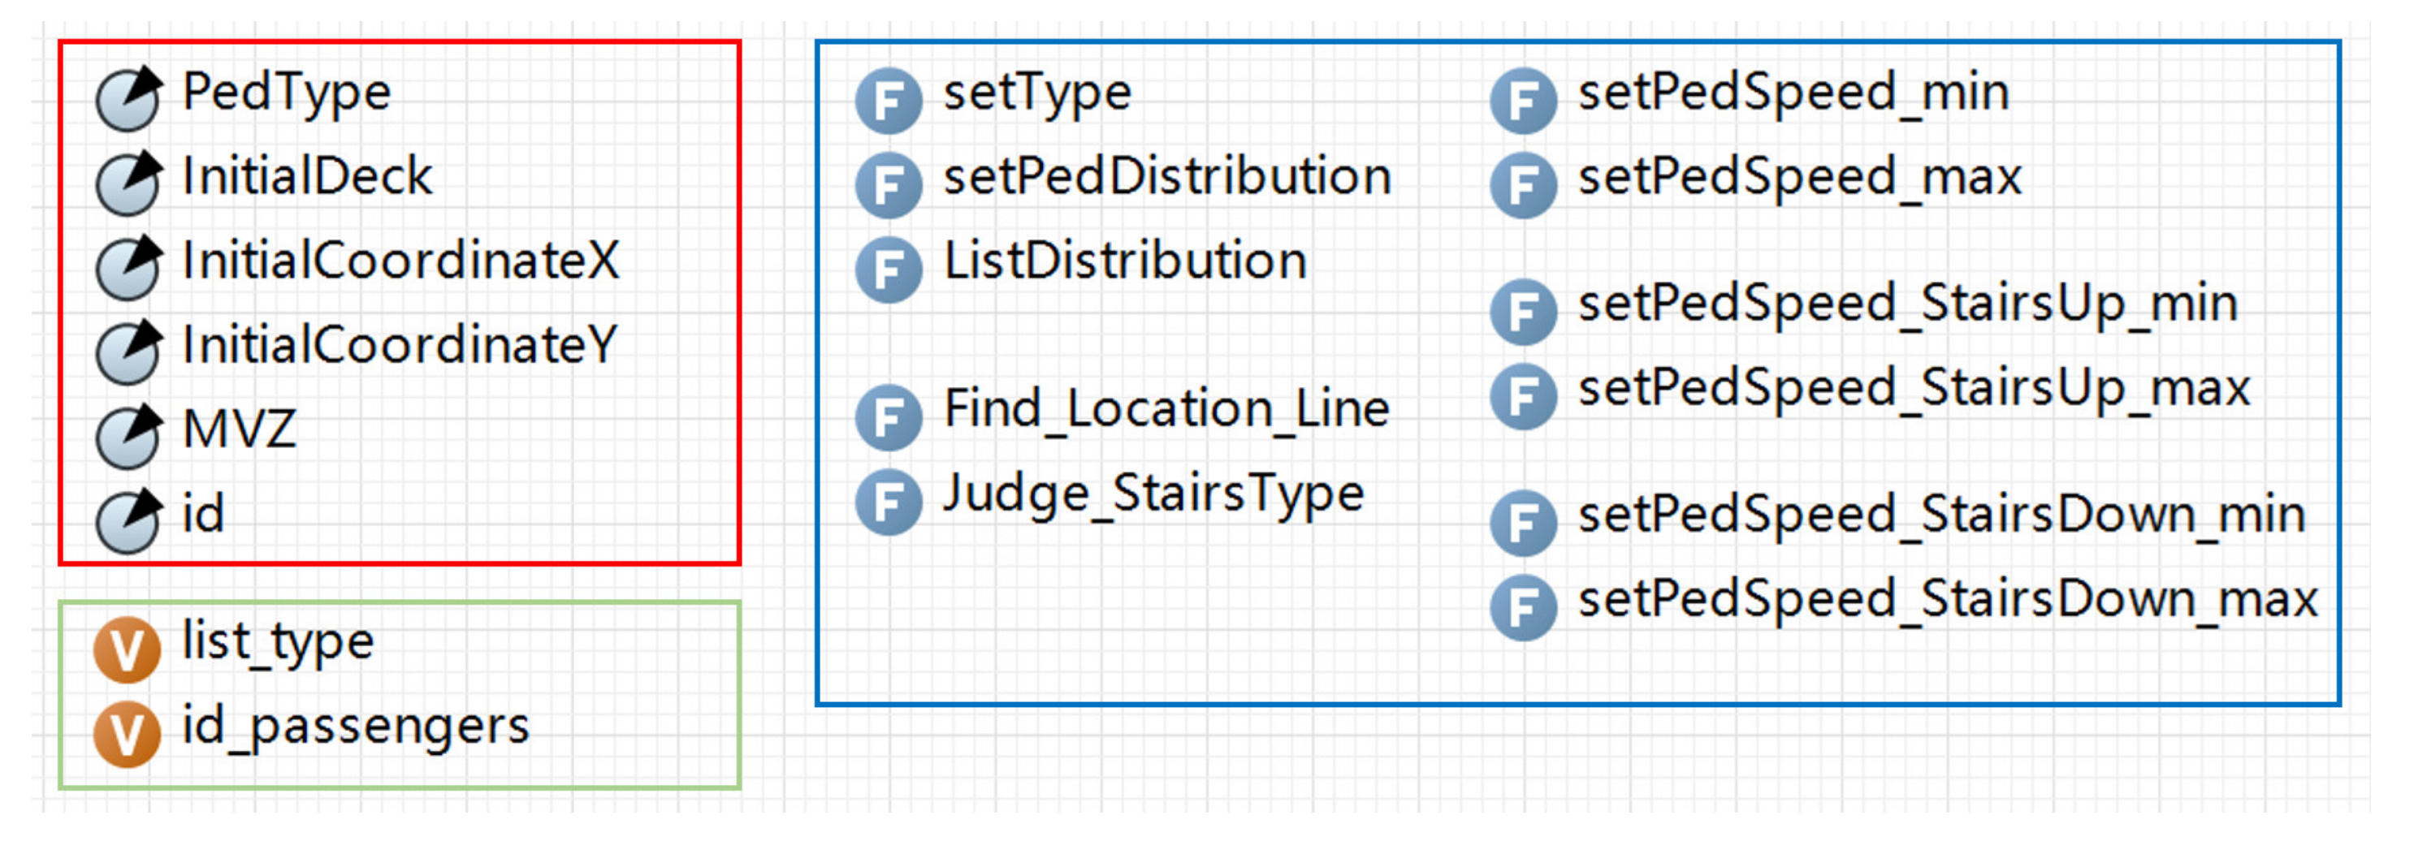The image size is (2414, 841).
Task: Select the id_passengers variable label
Action: tap(355, 726)
